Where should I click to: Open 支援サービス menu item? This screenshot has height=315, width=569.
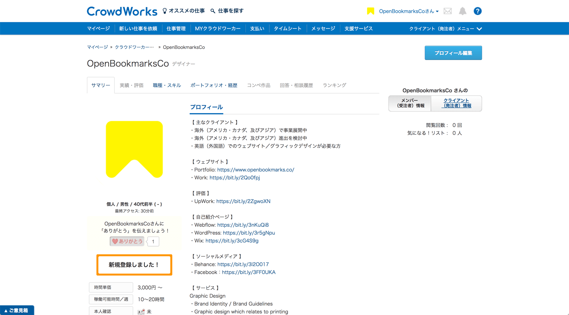pos(358,29)
